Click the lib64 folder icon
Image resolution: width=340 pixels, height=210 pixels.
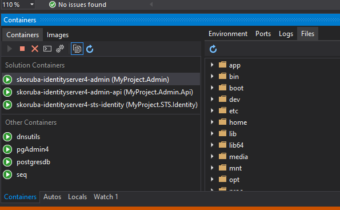tap(222, 145)
